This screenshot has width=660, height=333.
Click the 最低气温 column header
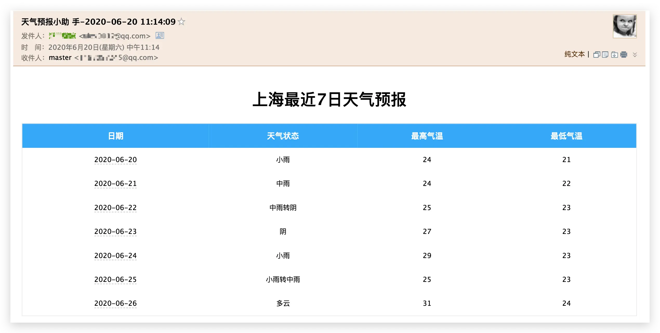[x=566, y=136]
